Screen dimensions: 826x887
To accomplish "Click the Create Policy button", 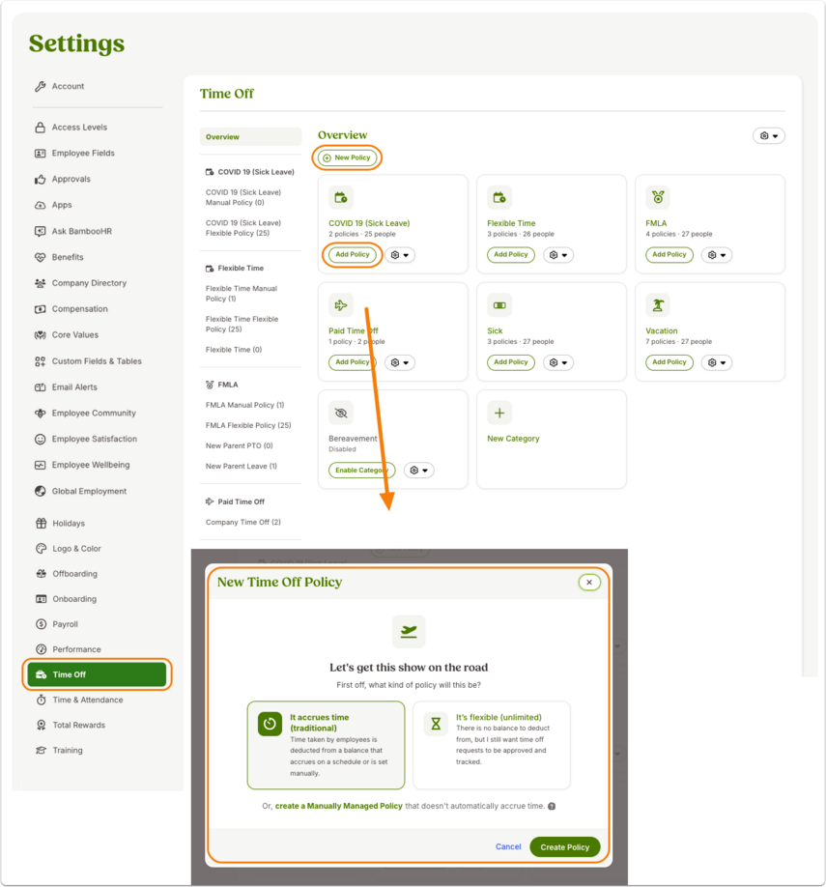I will click(x=564, y=846).
